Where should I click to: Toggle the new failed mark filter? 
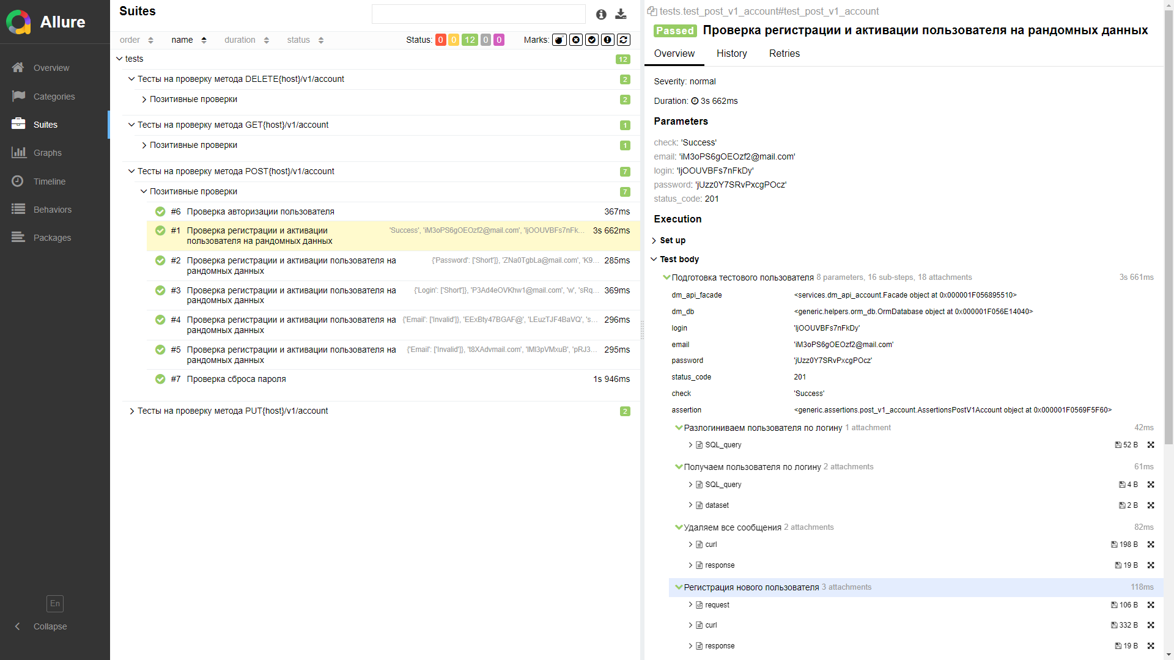576,40
